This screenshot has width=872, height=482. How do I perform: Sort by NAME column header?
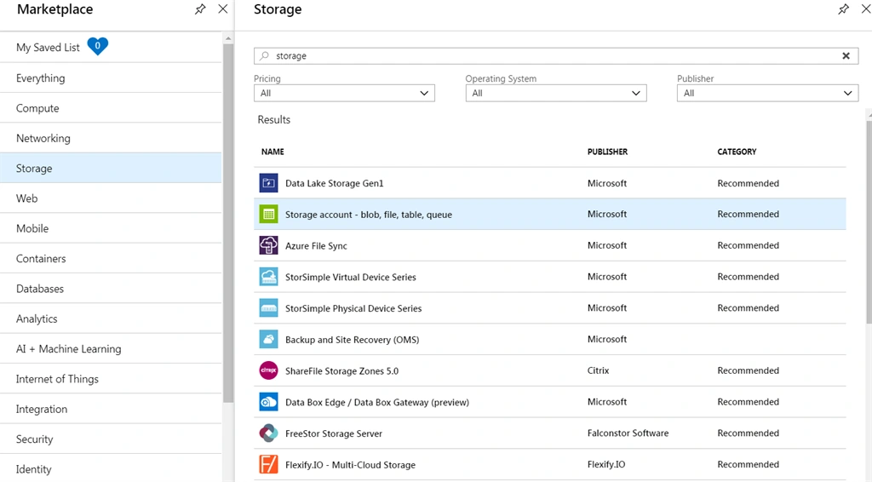click(x=272, y=152)
